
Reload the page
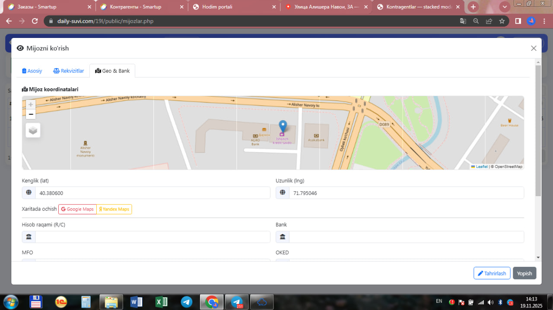coord(35,21)
